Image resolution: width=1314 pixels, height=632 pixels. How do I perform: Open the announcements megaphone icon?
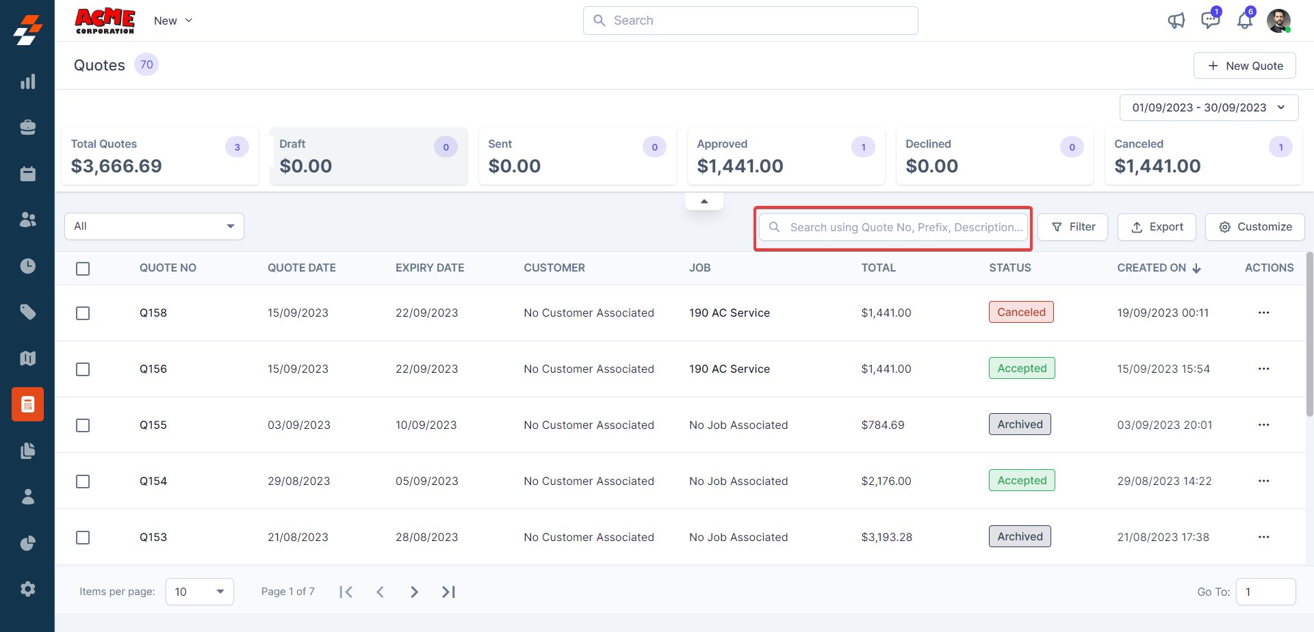point(1176,21)
